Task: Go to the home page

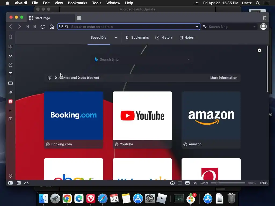Action: pos(52,27)
